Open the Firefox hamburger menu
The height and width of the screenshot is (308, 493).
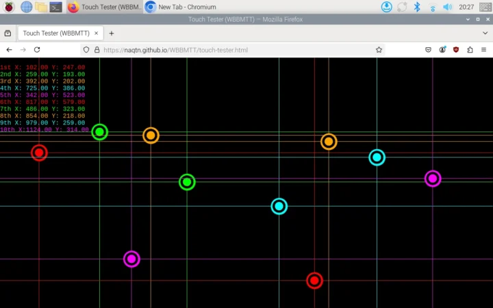tap(483, 50)
